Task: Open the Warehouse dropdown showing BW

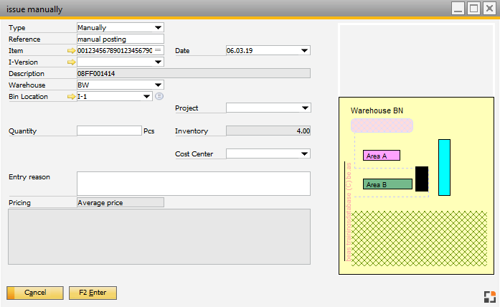Action: coord(158,85)
